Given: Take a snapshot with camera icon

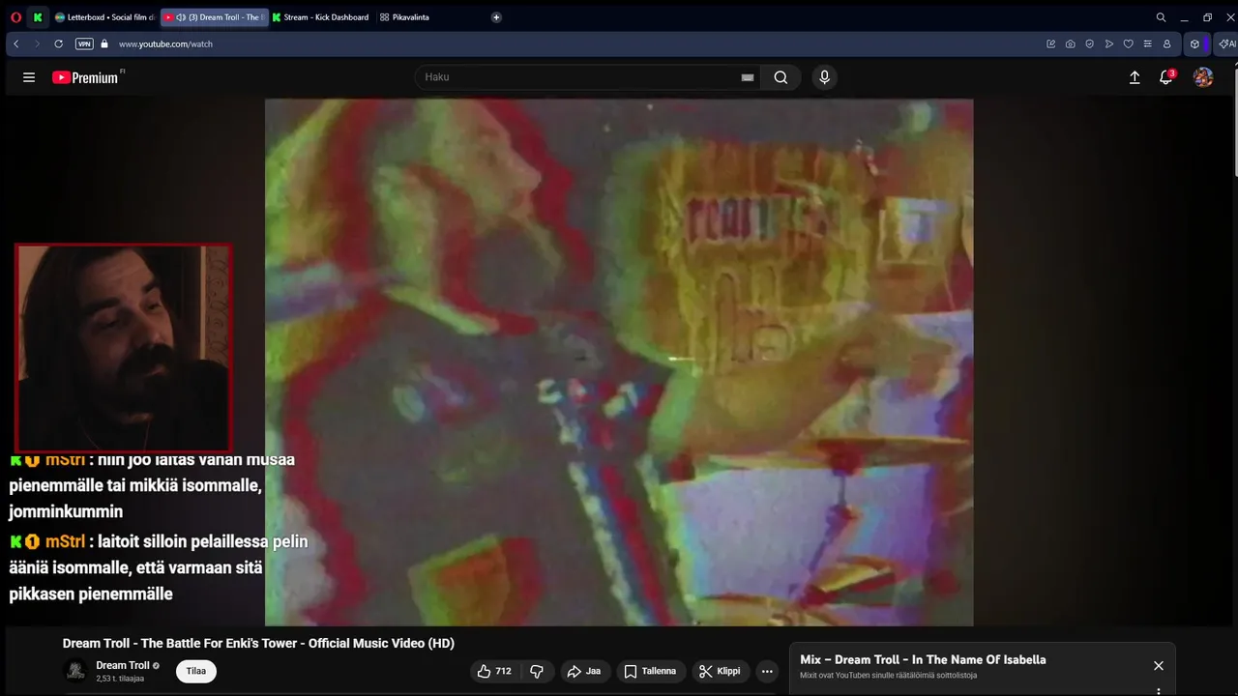Looking at the screenshot, I should pyautogui.click(x=1071, y=43).
